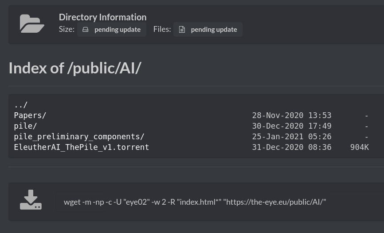Screen dimensions: 384x233
Task: Open the pile/ directory
Action: tap(25, 126)
